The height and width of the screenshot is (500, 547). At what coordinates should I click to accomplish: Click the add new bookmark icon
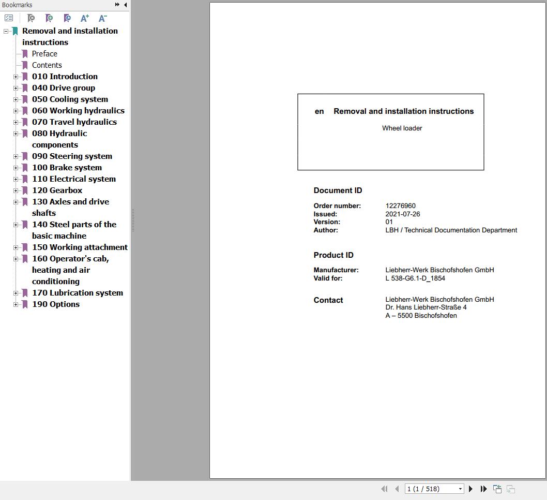[x=49, y=18]
